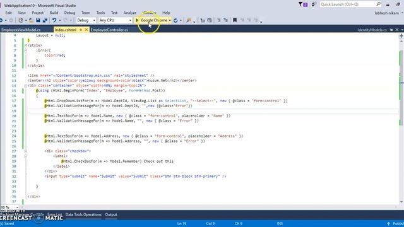The image size is (404, 227).
Task: Switch to EmployeeViewModel.cs tab
Action: 21,30
